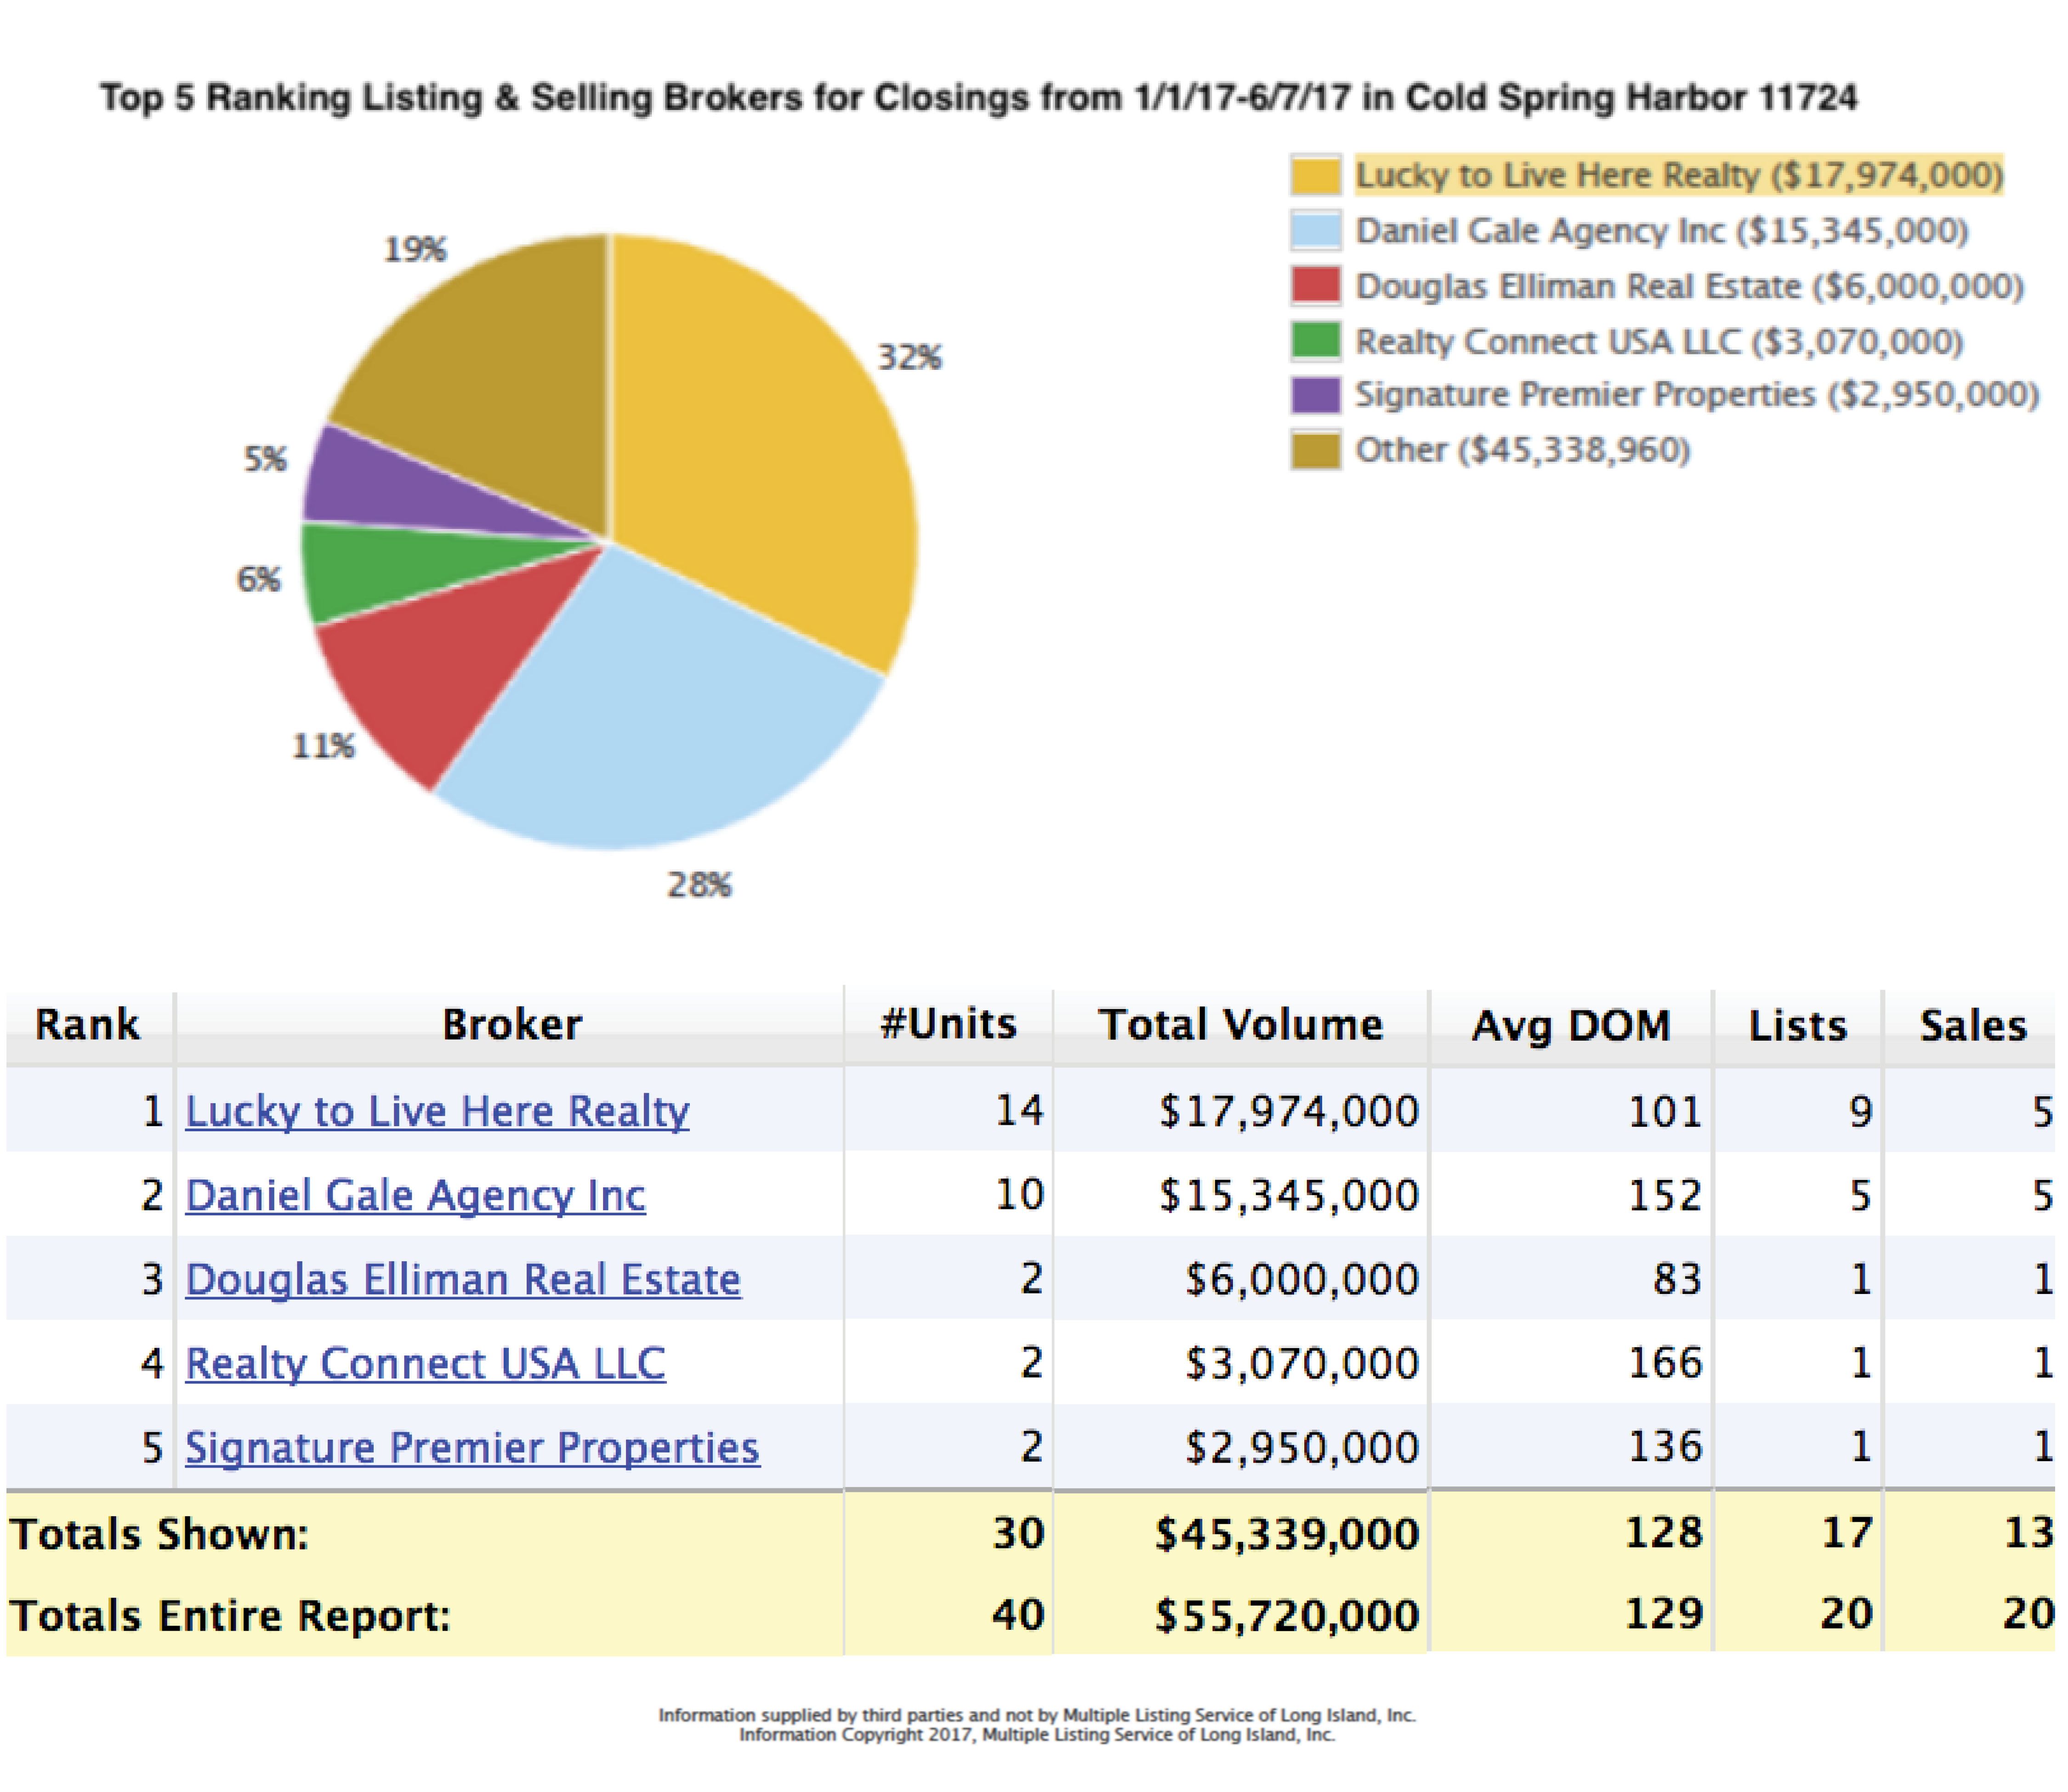Click the Avg DOM value 152
This screenshot has width=2068, height=1792.
pyautogui.click(x=1665, y=1195)
